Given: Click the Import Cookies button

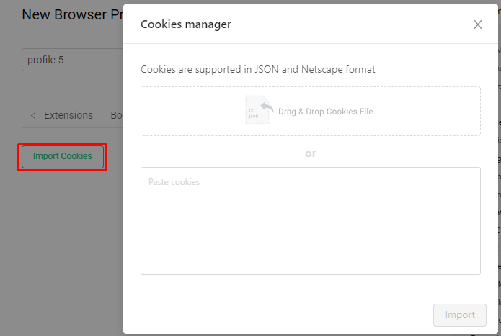Looking at the screenshot, I should (x=63, y=157).
